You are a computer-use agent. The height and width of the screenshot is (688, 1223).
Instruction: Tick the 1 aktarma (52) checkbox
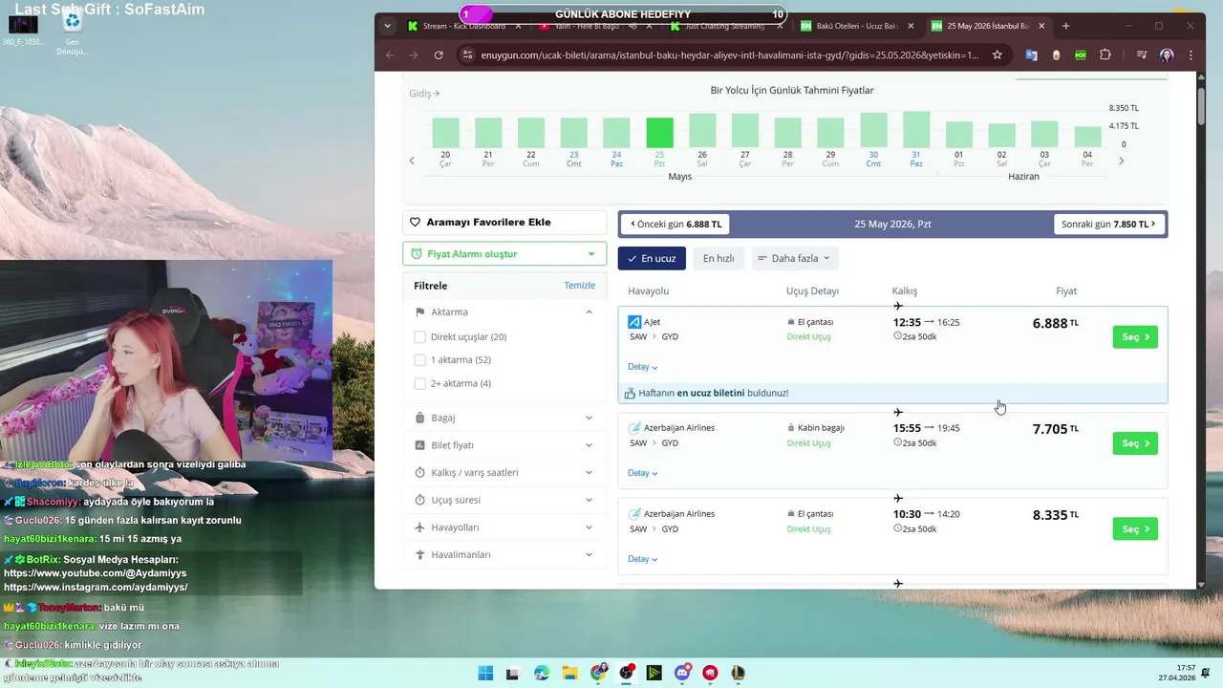point(419,360)
